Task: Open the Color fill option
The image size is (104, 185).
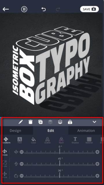Action: pyautogui.click(x=34, y=140)
